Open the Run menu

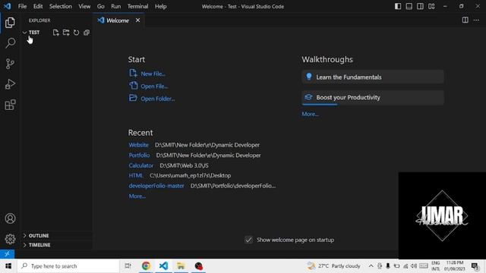pyautogui.click(x=116, y=6)
